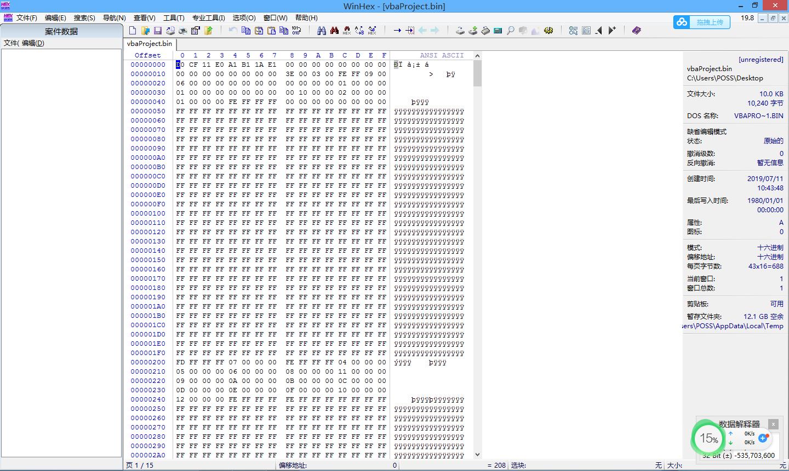Screen dimensions: 789x471
Task: Click the Open RAM memory chip icon
Action: pos(485,31)
